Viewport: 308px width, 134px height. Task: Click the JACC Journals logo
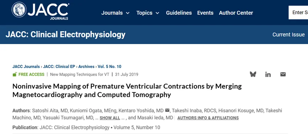point(40,10)
